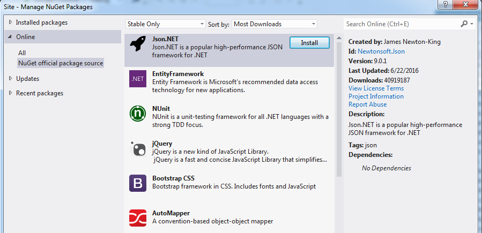This screenshot has height=233, width=482.
Task: Open View License Terms link
Action: pos(376,88)
